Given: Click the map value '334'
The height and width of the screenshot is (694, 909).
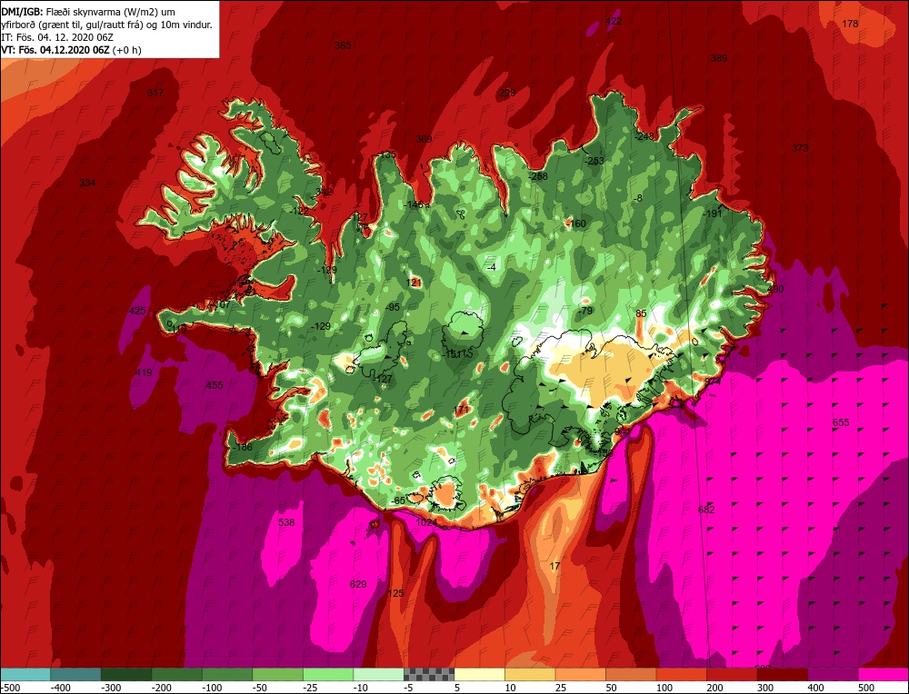Looking at the screenshot, I should (87, 183).
